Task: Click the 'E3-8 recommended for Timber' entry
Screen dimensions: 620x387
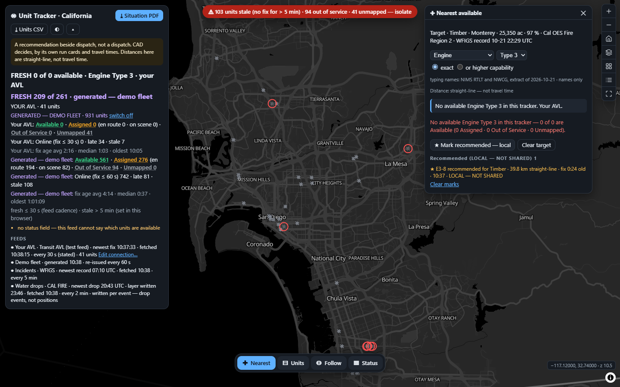Action: point(508,172)
